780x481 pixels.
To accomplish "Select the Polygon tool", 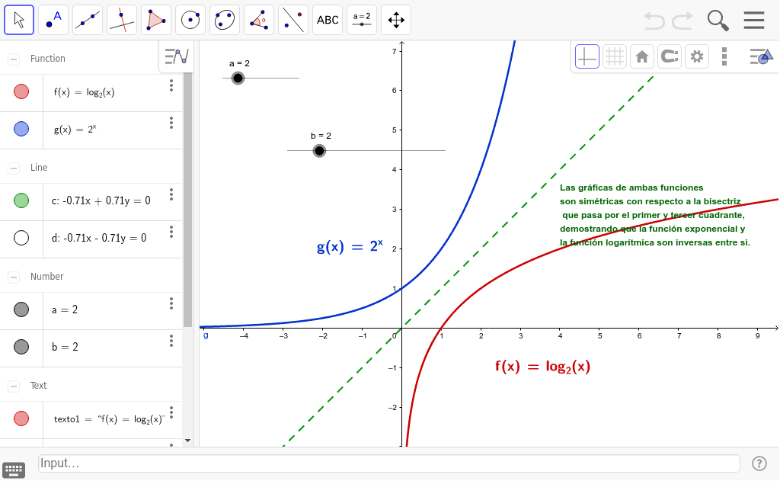I will (156, 20).
